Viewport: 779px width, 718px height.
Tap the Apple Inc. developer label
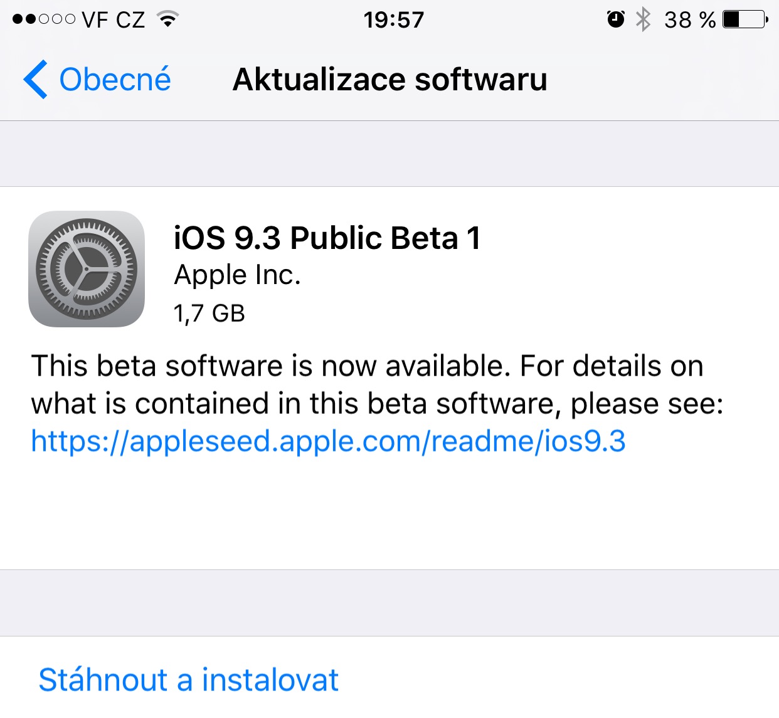tap(237, 275)
